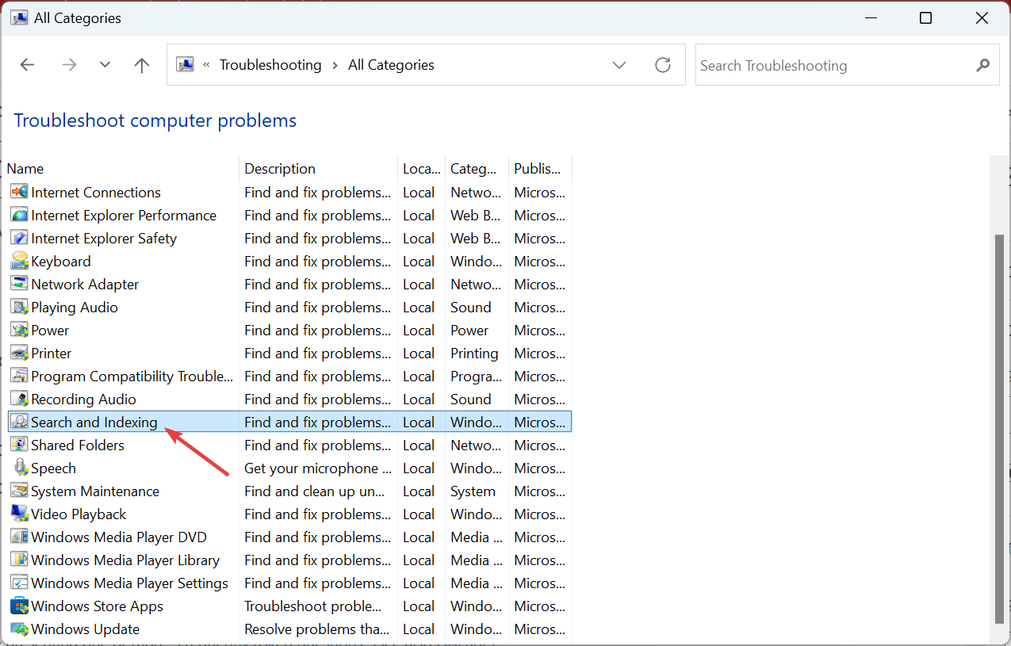Open the Keyboard troubleshooter

61,261
